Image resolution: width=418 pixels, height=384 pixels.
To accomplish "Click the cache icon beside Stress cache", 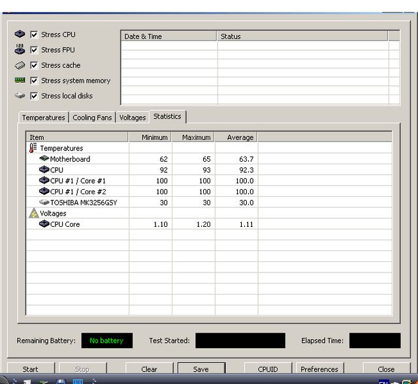I will 20,65.
